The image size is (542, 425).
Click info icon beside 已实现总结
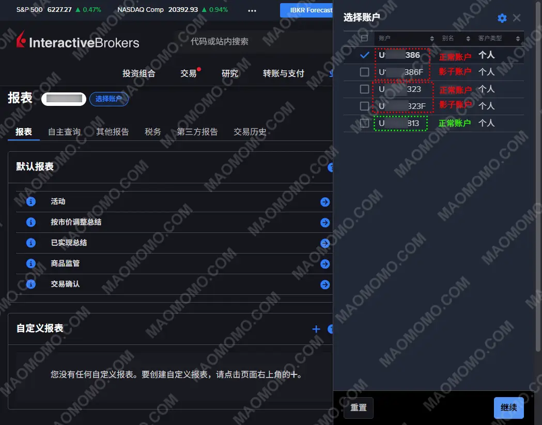point(31,243)
